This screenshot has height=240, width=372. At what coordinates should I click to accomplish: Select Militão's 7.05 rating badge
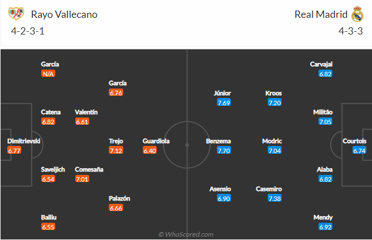(x=325, y=121)
